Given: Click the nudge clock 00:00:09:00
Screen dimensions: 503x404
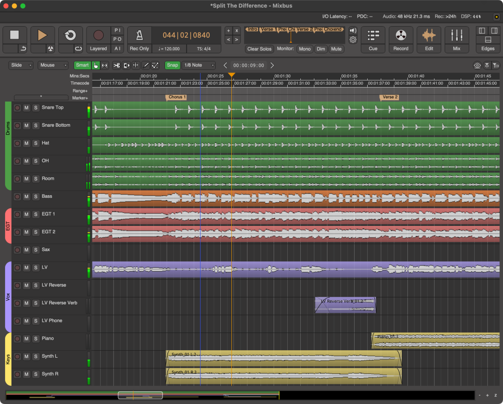Looking at the screenshot, I should coord(248,65).
